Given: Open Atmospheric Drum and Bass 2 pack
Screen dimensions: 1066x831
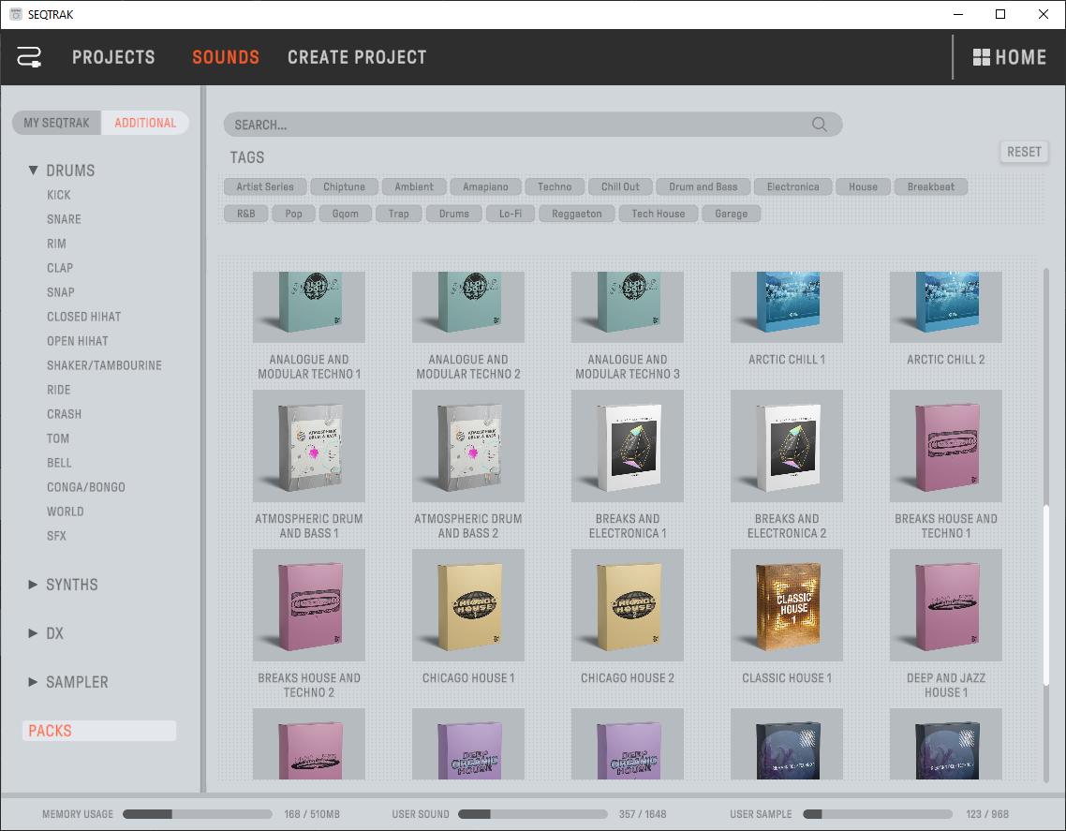Looking at the screenshot, I should (x=467, y=446).
